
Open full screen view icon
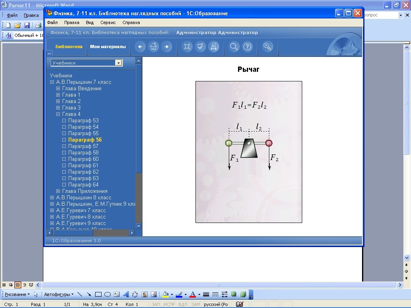pyautogui.click(x=187, y=47)
